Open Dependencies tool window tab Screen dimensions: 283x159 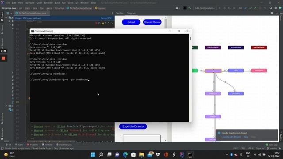tap(64, 144)
